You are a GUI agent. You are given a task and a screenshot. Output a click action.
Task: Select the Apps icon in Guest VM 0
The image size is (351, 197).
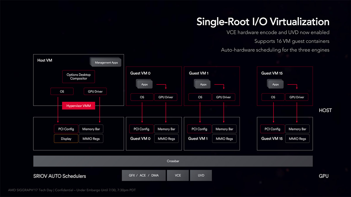144,84
